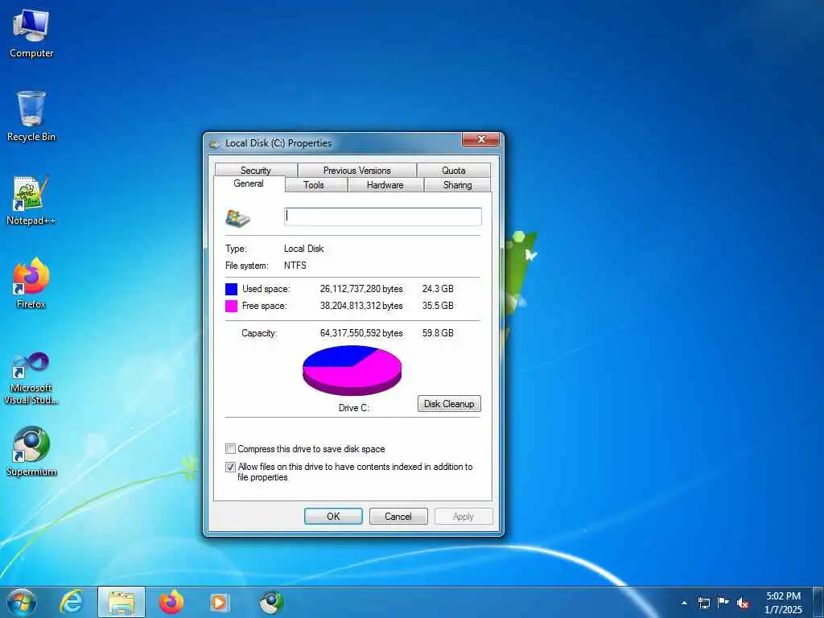Uncheck the allow files indexed checkbox
824x618 pixels.
pos(230,467)
